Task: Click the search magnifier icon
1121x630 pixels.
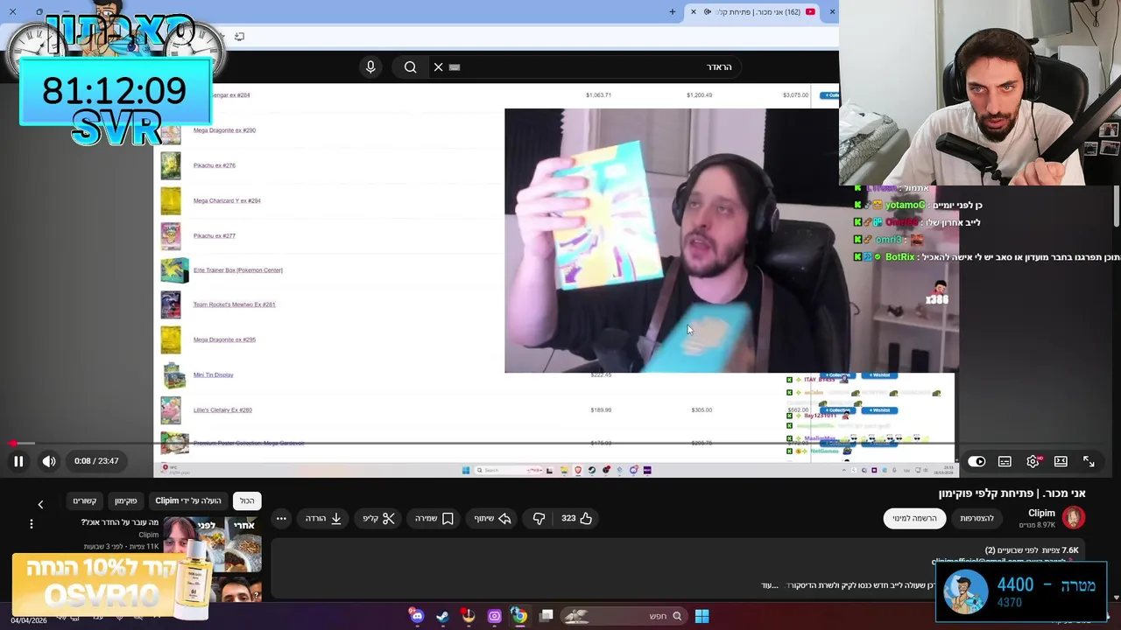Action: [x=410, y=66]
